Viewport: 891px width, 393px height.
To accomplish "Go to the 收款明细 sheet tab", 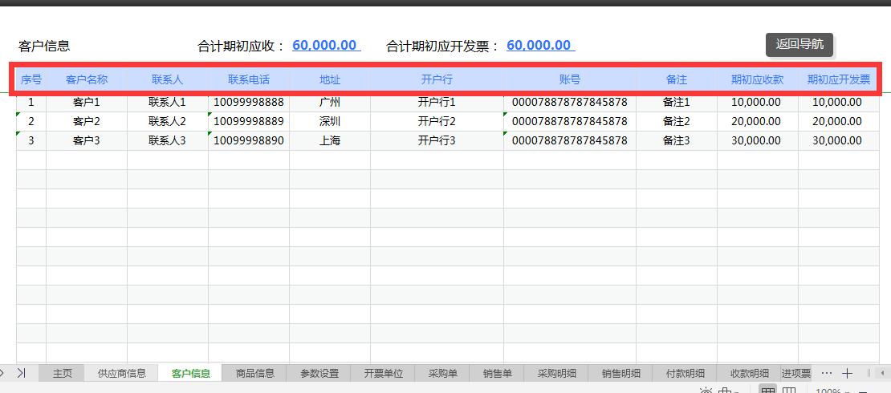I will point(750,373).
